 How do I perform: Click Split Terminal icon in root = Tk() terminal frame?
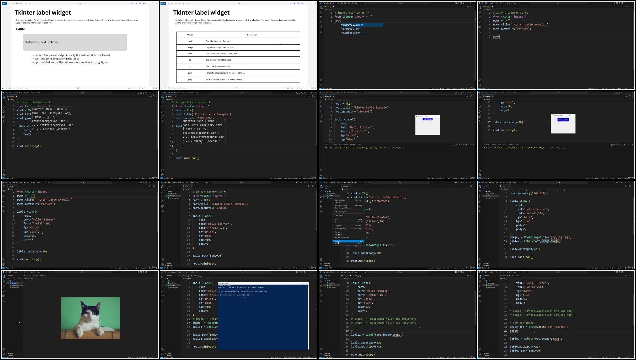click(463, 145)
